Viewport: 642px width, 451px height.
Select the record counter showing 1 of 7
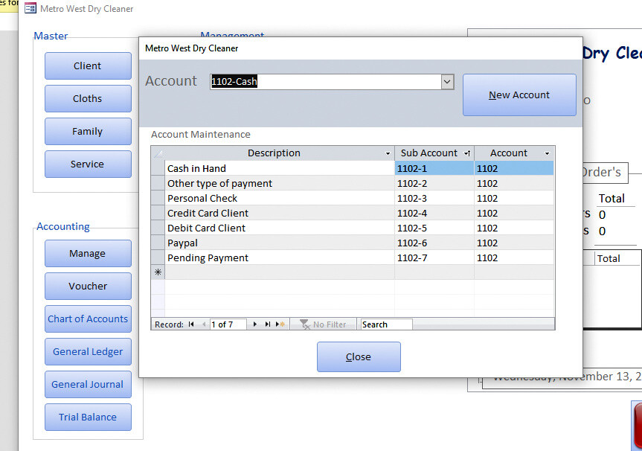[x=228, y=324]
